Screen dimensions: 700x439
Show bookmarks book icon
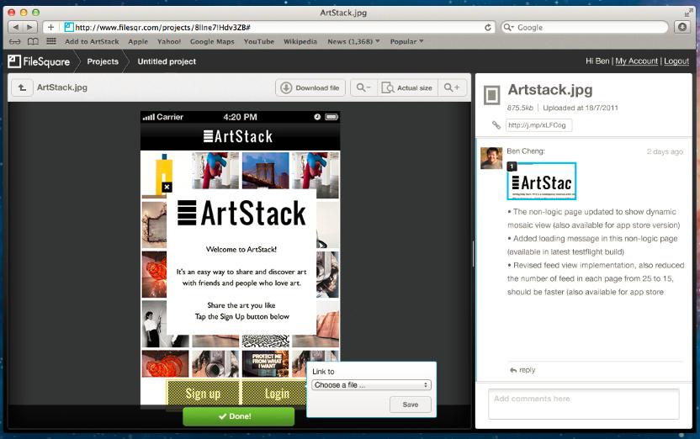coord(33,41)
